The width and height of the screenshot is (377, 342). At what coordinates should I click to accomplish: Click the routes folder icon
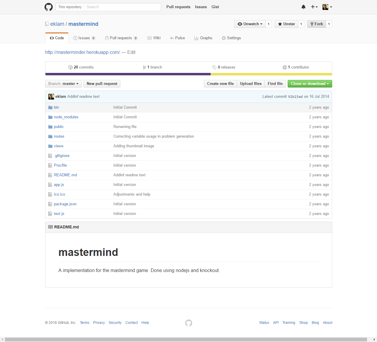pos(50,136)
